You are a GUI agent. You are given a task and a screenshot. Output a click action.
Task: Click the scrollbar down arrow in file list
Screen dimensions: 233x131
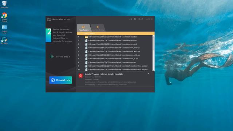(153, 70)
